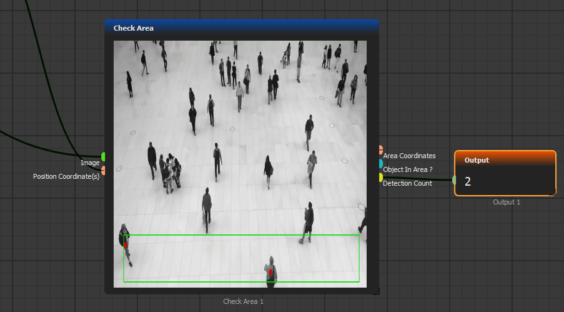
Task: Click the "Output 1" node name label
Action: pyautogui.click(x=506, y=202)
